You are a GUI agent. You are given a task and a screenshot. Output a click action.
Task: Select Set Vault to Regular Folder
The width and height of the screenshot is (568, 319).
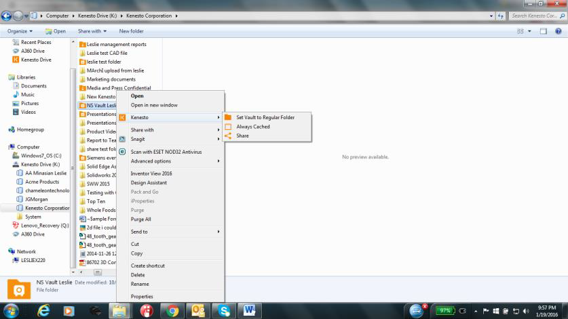pyautogui.click(x=267, y=117)
